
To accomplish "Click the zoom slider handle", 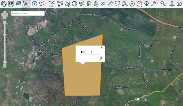I will (x=5, y=35).
